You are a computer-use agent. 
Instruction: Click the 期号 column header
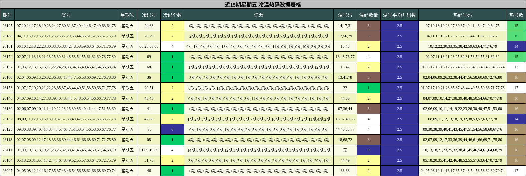point(7,15)
